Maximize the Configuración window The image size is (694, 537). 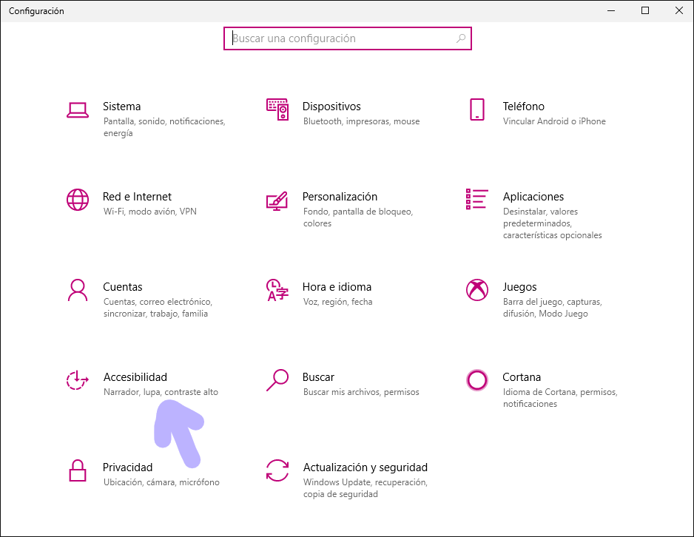(x=645, y=10)
